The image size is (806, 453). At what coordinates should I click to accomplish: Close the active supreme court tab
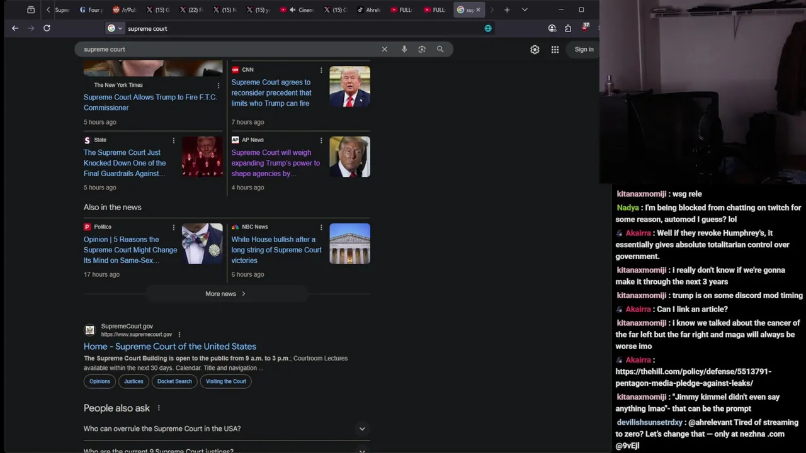[478, 10]
